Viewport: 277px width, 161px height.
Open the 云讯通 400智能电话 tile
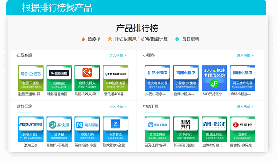[115, 78]
